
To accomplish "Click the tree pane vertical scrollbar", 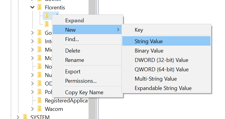I will [92, 59].
